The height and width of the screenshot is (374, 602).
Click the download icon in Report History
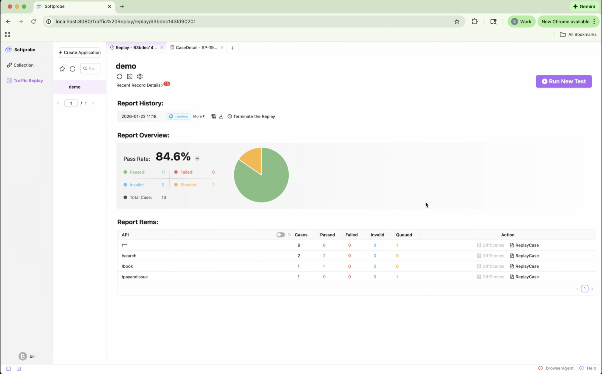point(221,116)
